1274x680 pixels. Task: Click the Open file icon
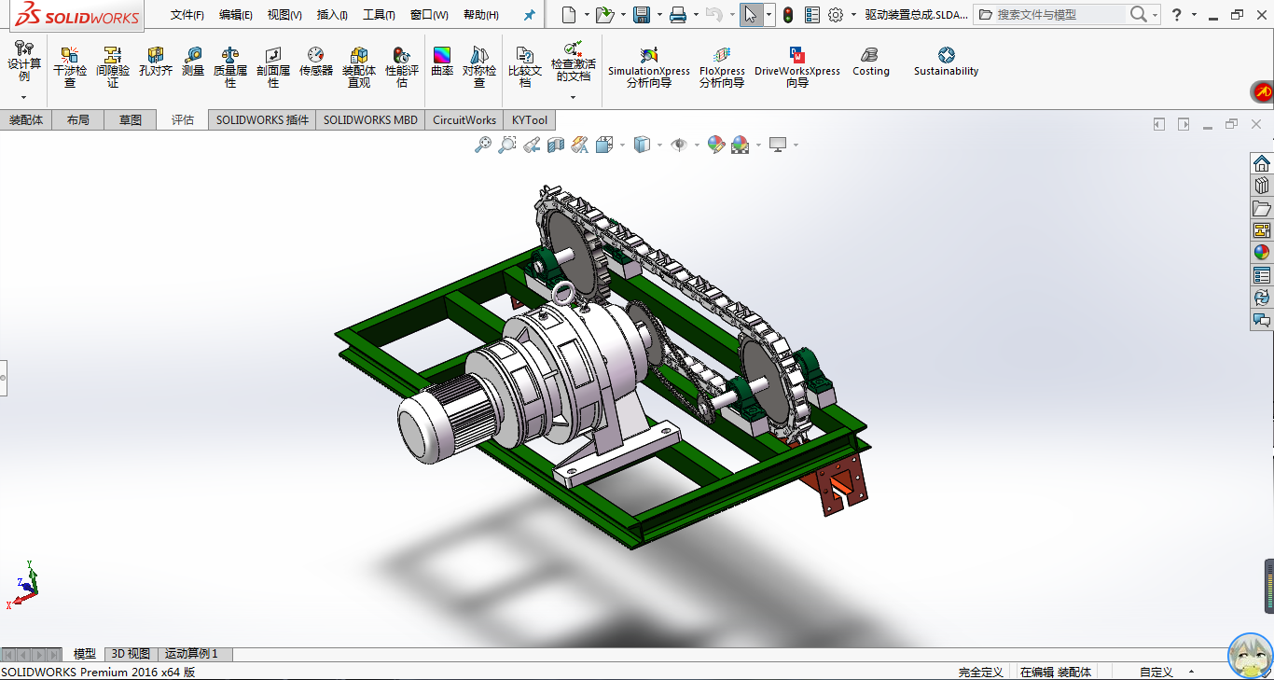pos(604,15)
